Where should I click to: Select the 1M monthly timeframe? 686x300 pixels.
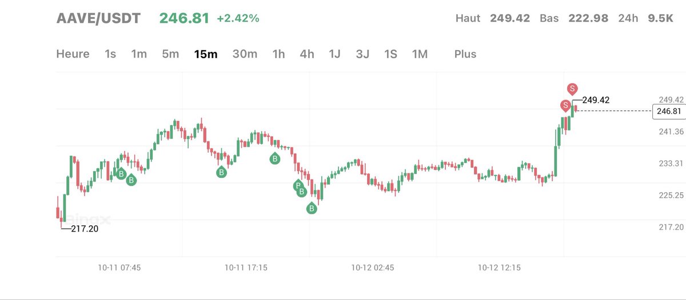point(420,54)
